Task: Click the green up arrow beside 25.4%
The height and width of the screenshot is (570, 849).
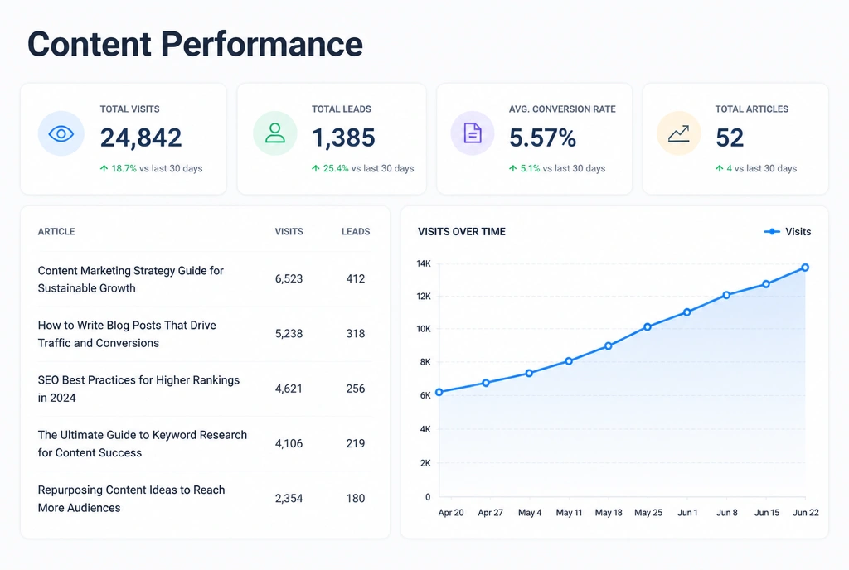Action: [316, 169]
